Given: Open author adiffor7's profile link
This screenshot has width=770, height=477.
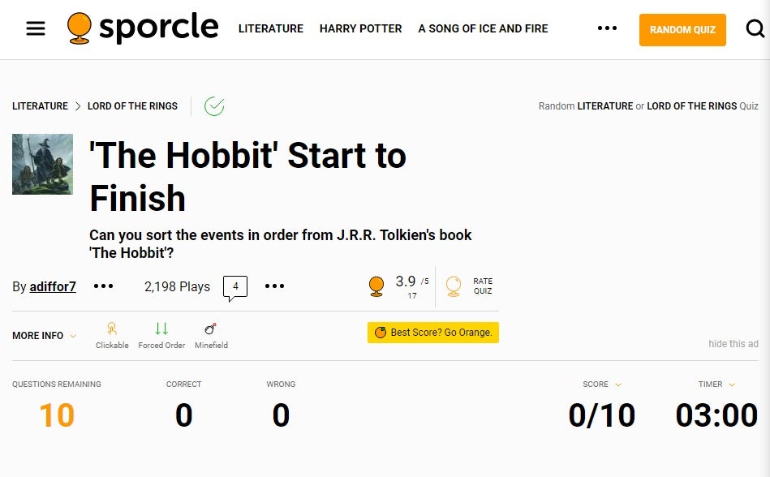Looking at the screenshot, I should 53,287.
